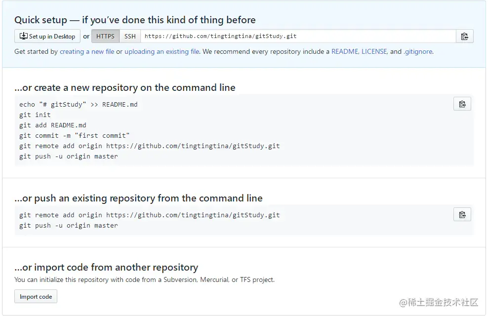
Task: Click the copy icon in the new repository section
Action: [462, 104]
